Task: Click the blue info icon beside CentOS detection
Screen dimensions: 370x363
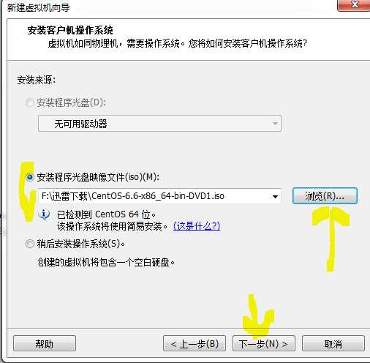Action: [44, 214]
